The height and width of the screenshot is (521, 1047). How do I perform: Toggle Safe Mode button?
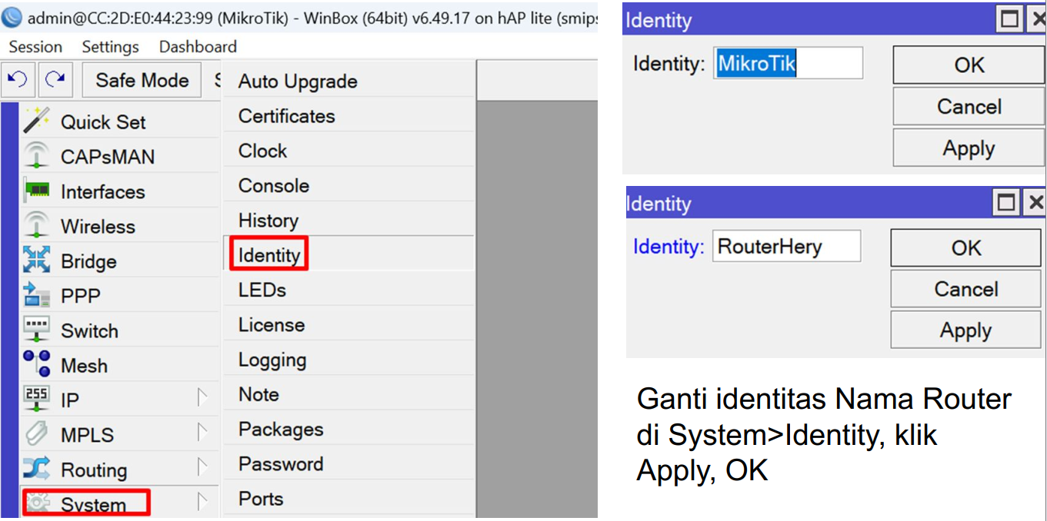pyautogui.click(x=142, y=80)
